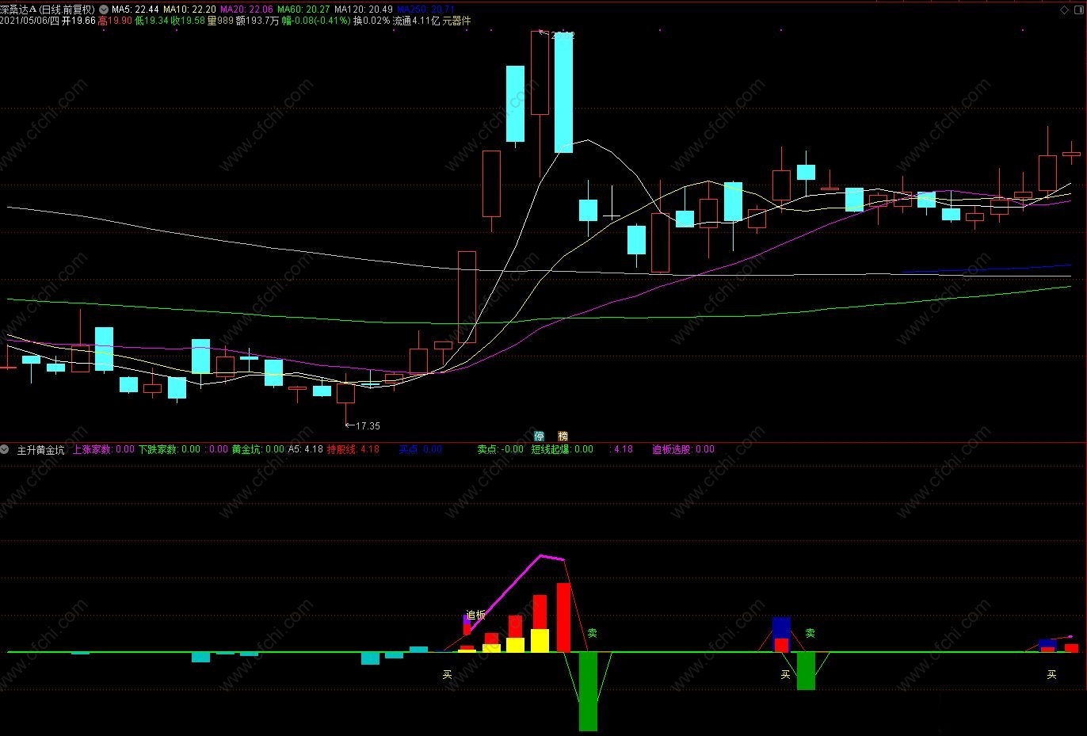Click the 额193.7万 turnover value

pyautogui.click(x=257, y=21)
